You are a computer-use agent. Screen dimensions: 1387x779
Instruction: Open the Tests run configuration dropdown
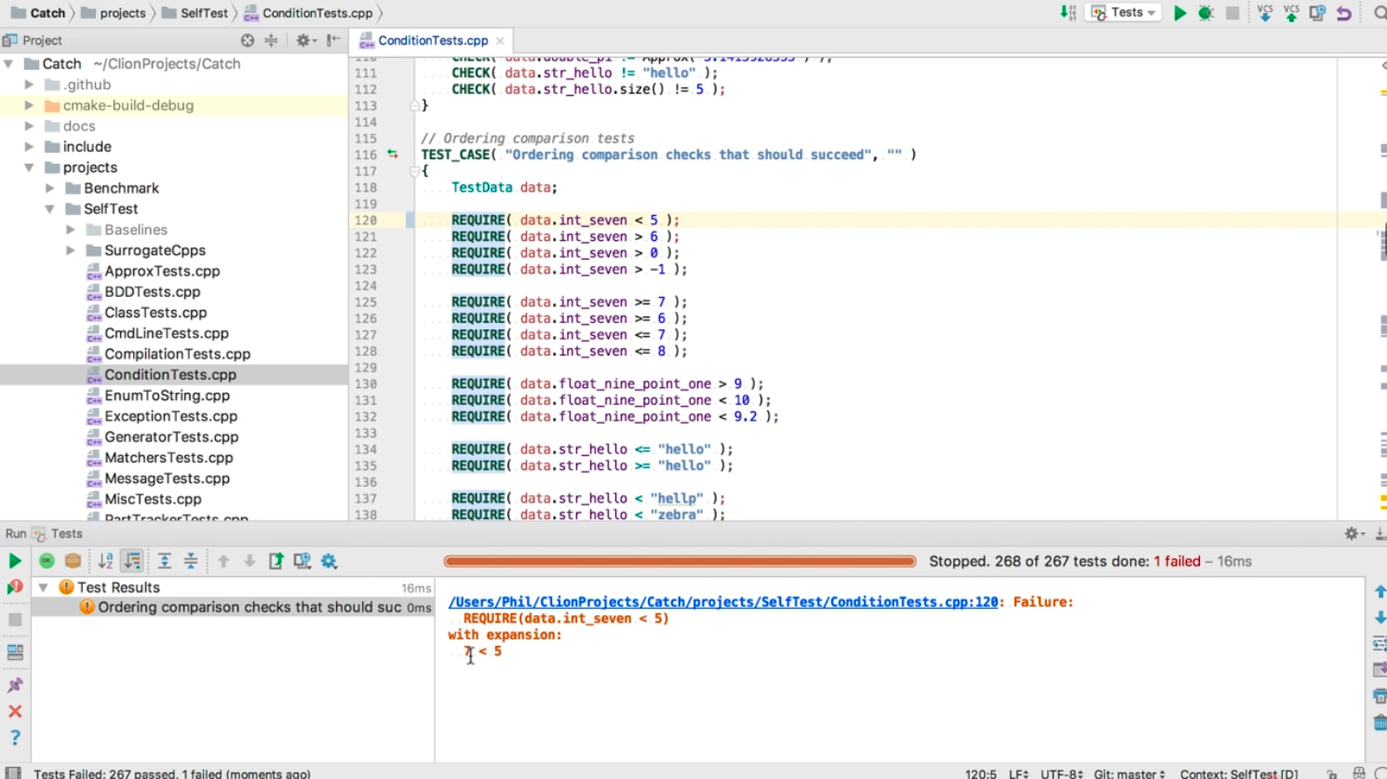tap(1124, 13)
